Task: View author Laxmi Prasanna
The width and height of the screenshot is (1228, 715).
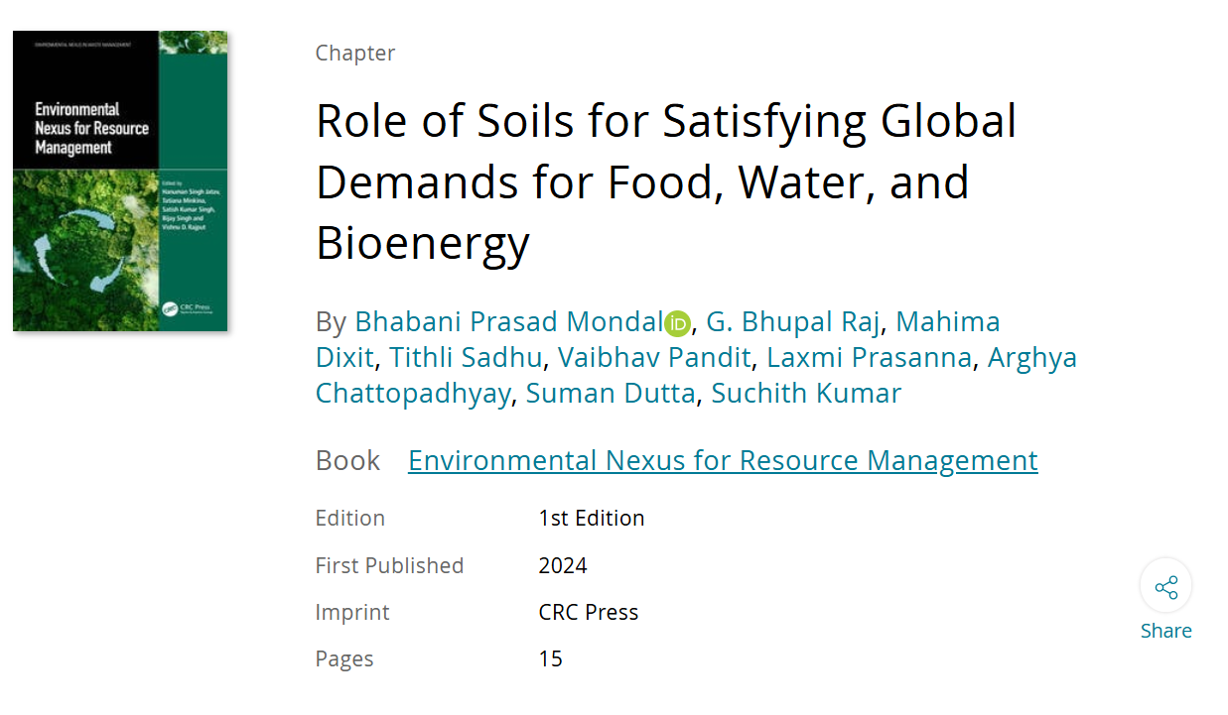Action: tap(869, 358)
